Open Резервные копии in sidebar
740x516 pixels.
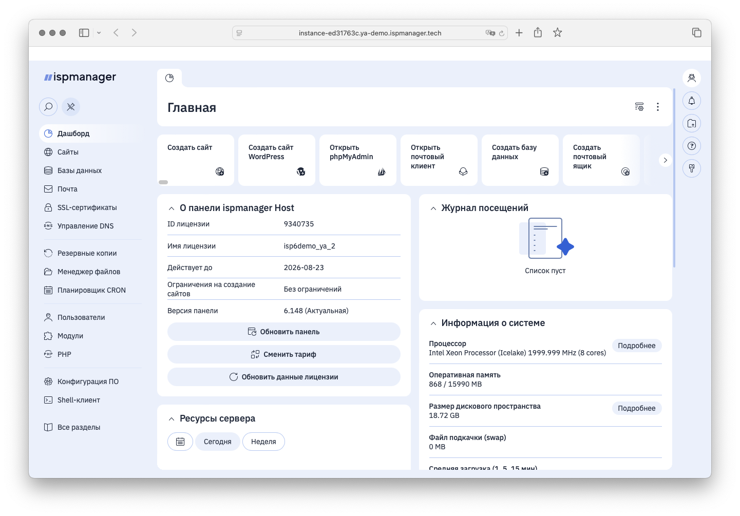[x=90, y=253]
